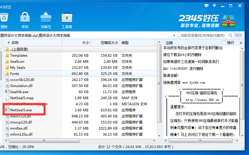The width and height of the screenshot is (249, 155).
Task: Open the title bar dropdown menu arrow
Action: [x=214, y=6]
